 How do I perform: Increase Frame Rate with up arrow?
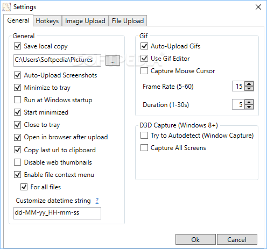(249, 84)
